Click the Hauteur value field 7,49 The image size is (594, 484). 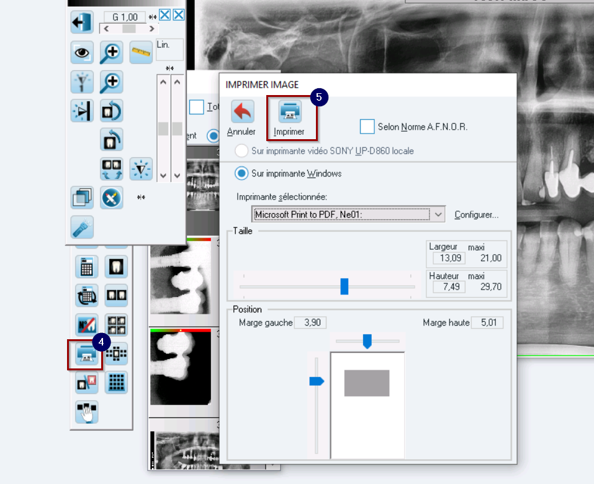tap(449, 287)
